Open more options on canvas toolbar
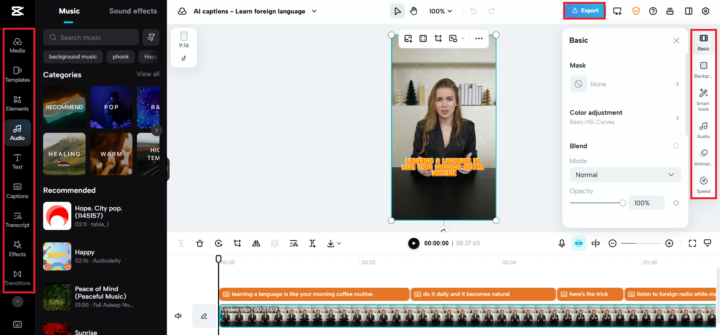 click(x=479, y=38)
